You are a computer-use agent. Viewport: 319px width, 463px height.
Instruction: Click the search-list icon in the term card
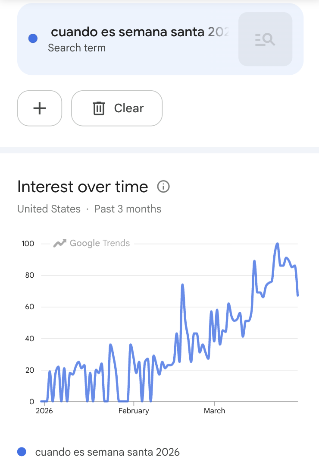click(x=265, y=39)
